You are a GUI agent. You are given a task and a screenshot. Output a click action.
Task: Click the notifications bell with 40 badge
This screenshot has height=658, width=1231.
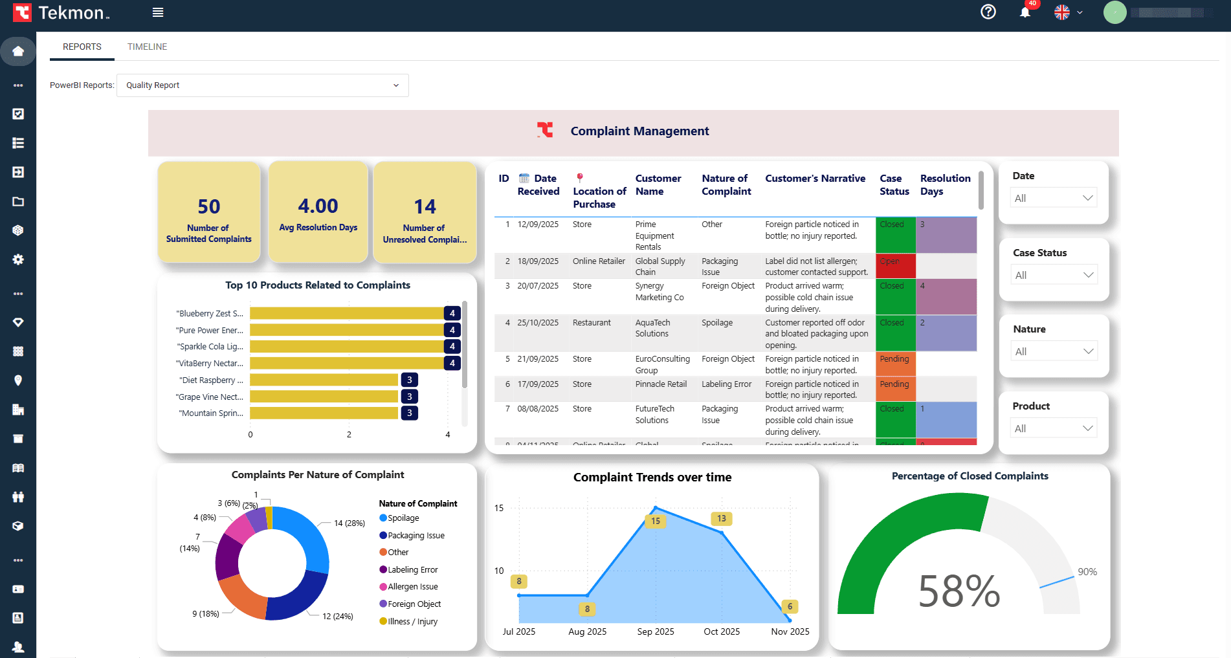click(1025, 12)
